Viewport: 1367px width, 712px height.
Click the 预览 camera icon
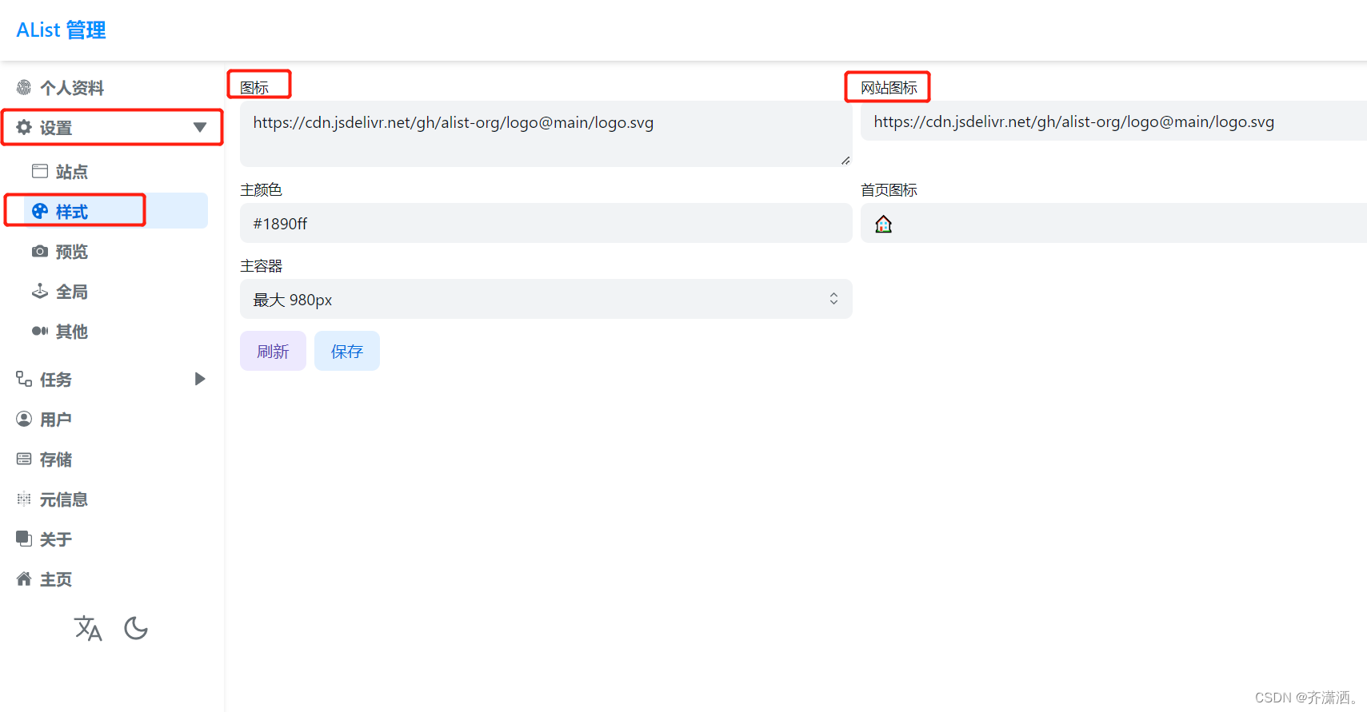[40, 251]
